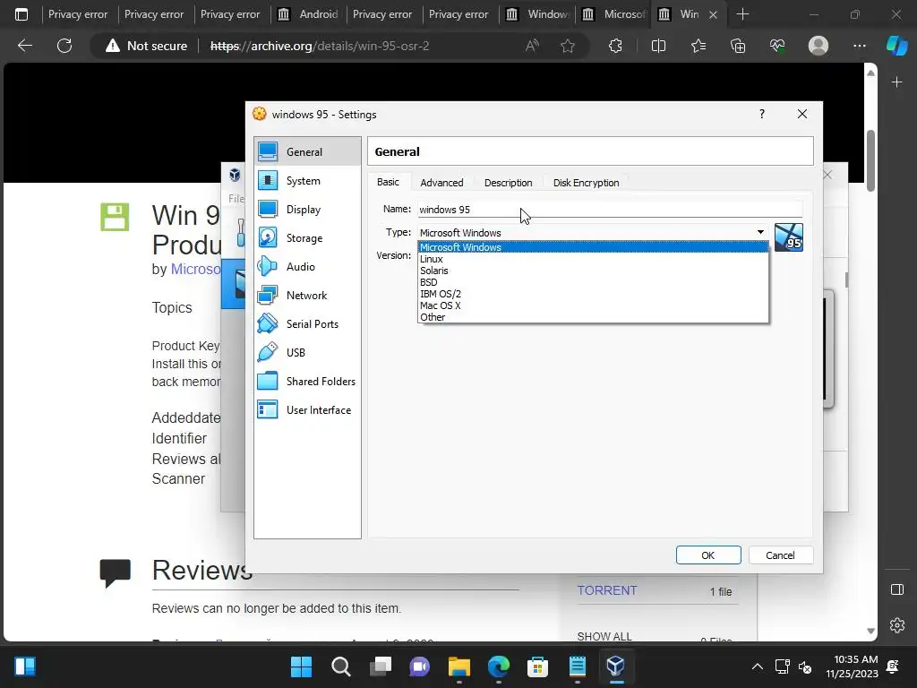Click the Not secure site warning
The width and height of the screenshot is (917, 688).
(146, 46)
